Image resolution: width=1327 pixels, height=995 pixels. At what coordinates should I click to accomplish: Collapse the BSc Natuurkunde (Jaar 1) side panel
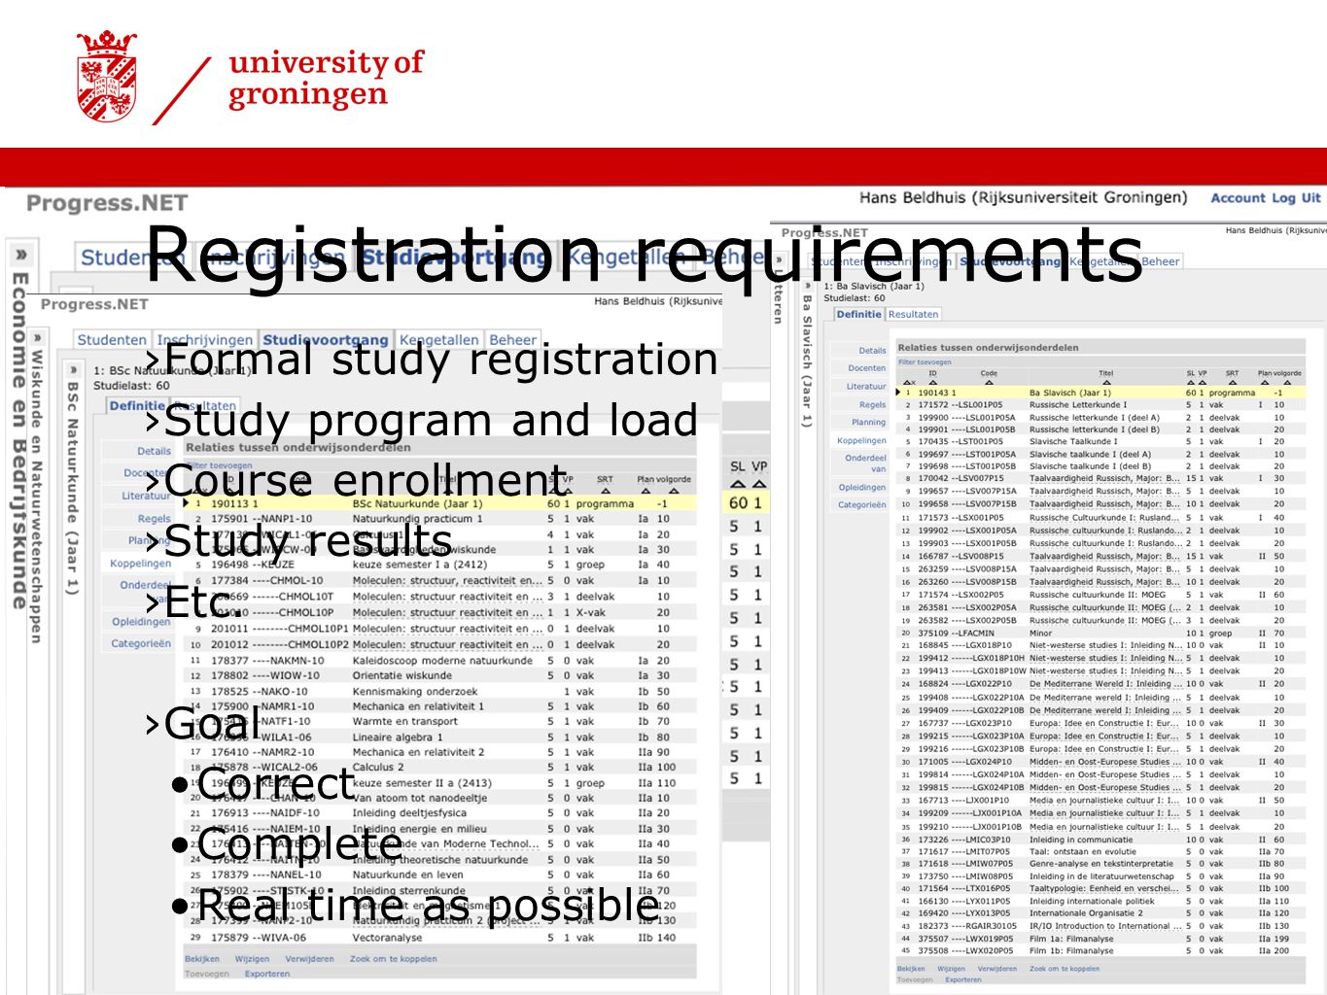coord(73,370)
